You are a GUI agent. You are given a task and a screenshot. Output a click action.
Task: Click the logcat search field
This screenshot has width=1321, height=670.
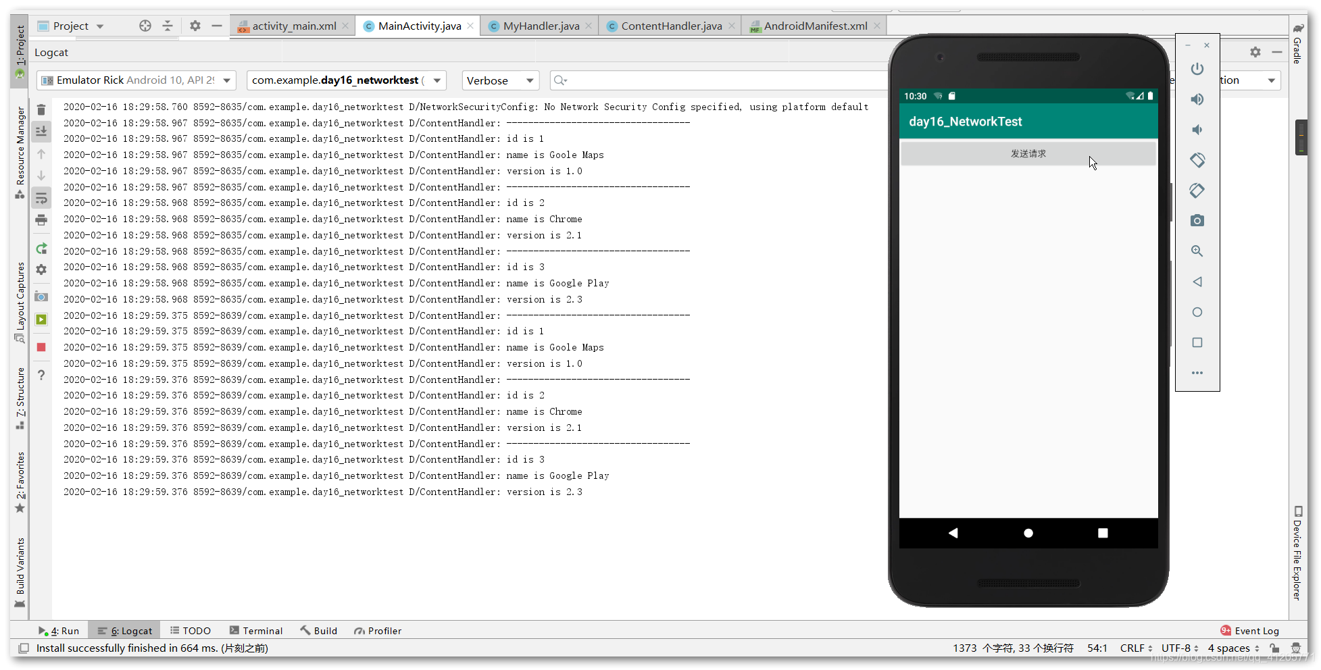coord(719,80)
